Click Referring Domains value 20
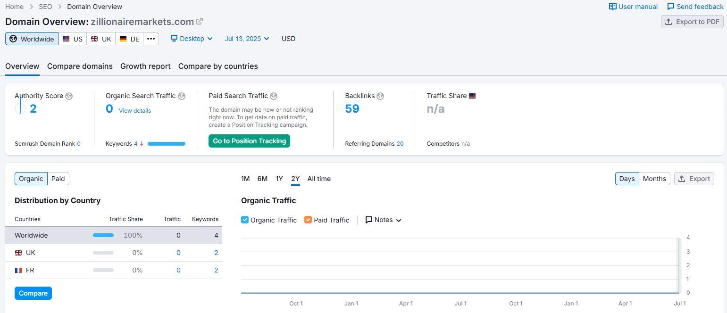The width and height of the screenshot is (727, 313). 400,144
